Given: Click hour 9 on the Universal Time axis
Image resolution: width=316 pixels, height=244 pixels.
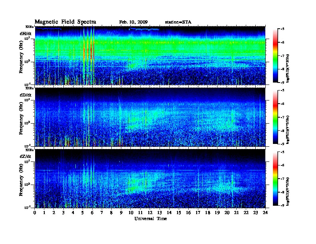Looking at the screenshot, I should click(121, 213).
